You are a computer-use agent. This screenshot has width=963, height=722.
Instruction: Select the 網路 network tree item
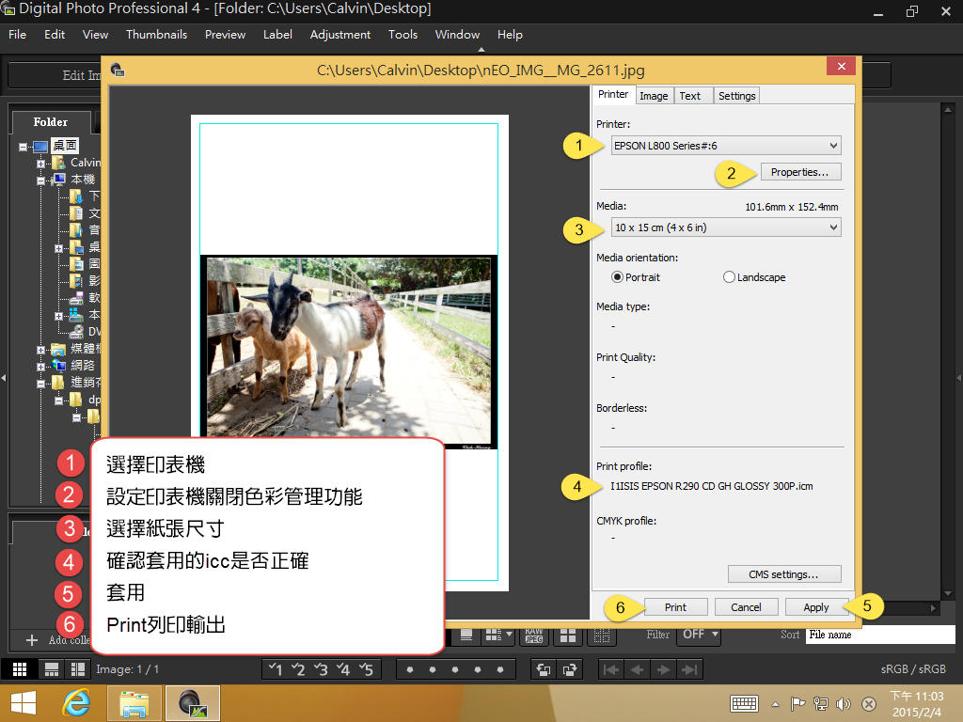pyautogui.click(x=83, y=366)
